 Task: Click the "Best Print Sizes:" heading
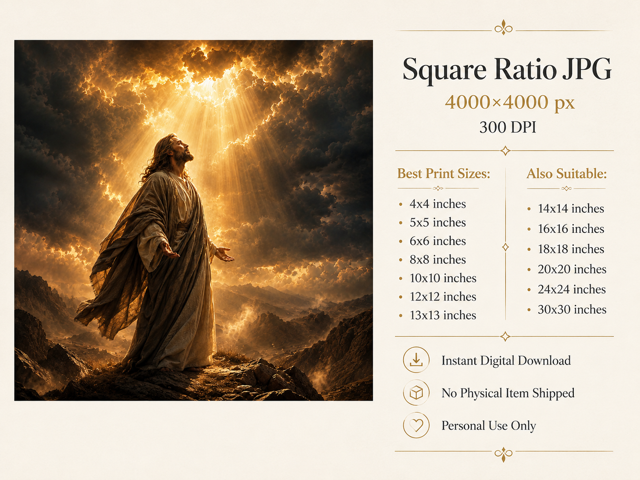[x=444, y=174]
